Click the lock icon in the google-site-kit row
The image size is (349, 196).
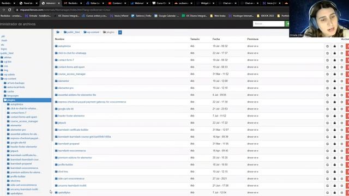click(334, 109)
